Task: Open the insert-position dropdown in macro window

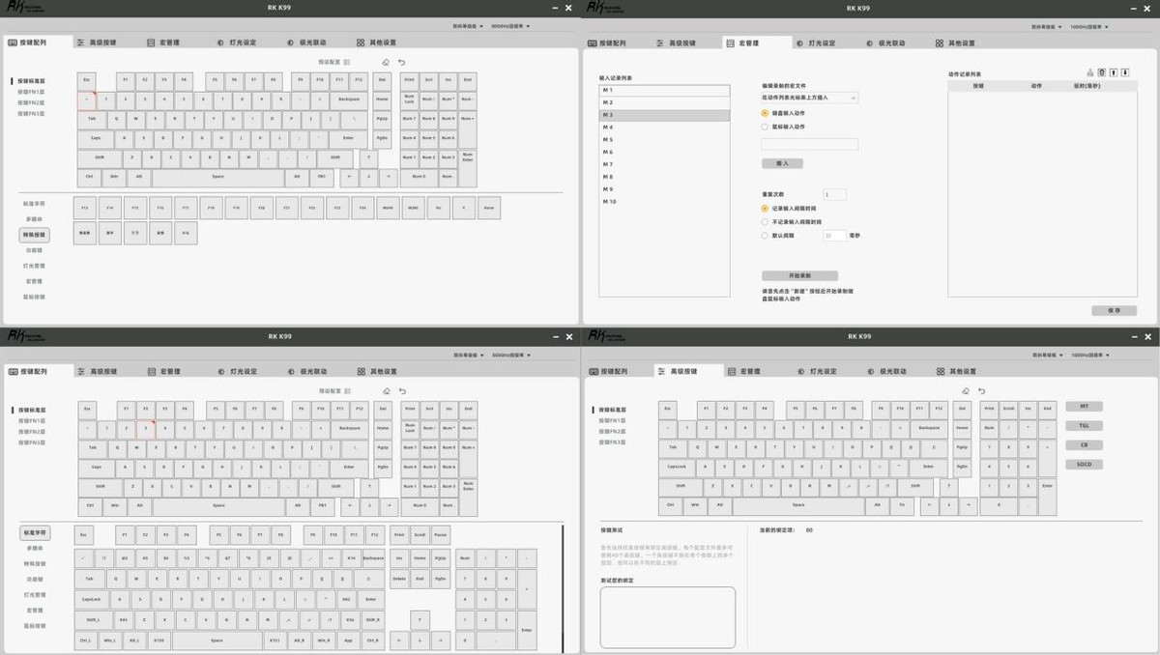Action: point(809,98)
